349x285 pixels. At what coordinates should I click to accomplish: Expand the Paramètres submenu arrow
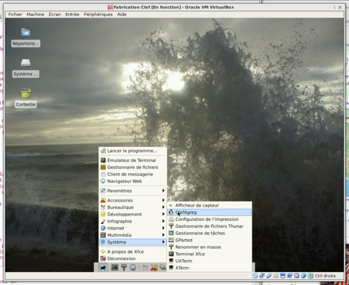(x=163, y=191)
